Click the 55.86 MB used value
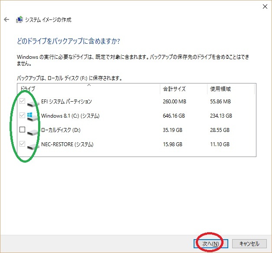Image resolution: width=272 pixels, height=253 pixels. click(220, 102)
